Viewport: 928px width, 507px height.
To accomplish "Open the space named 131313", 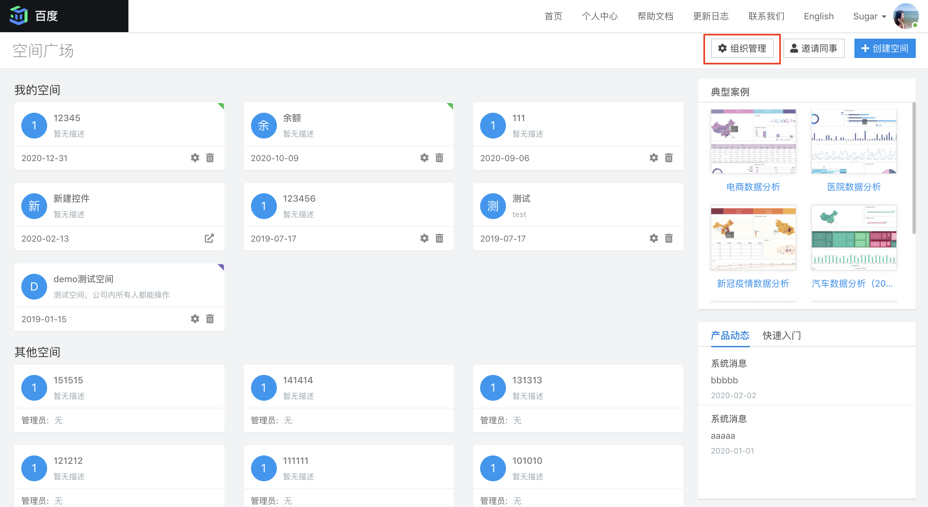I will pyautogui.click(x=527, y=380).
